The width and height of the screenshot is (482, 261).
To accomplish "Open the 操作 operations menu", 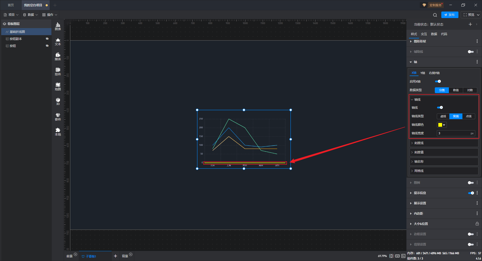I will 50,15.
